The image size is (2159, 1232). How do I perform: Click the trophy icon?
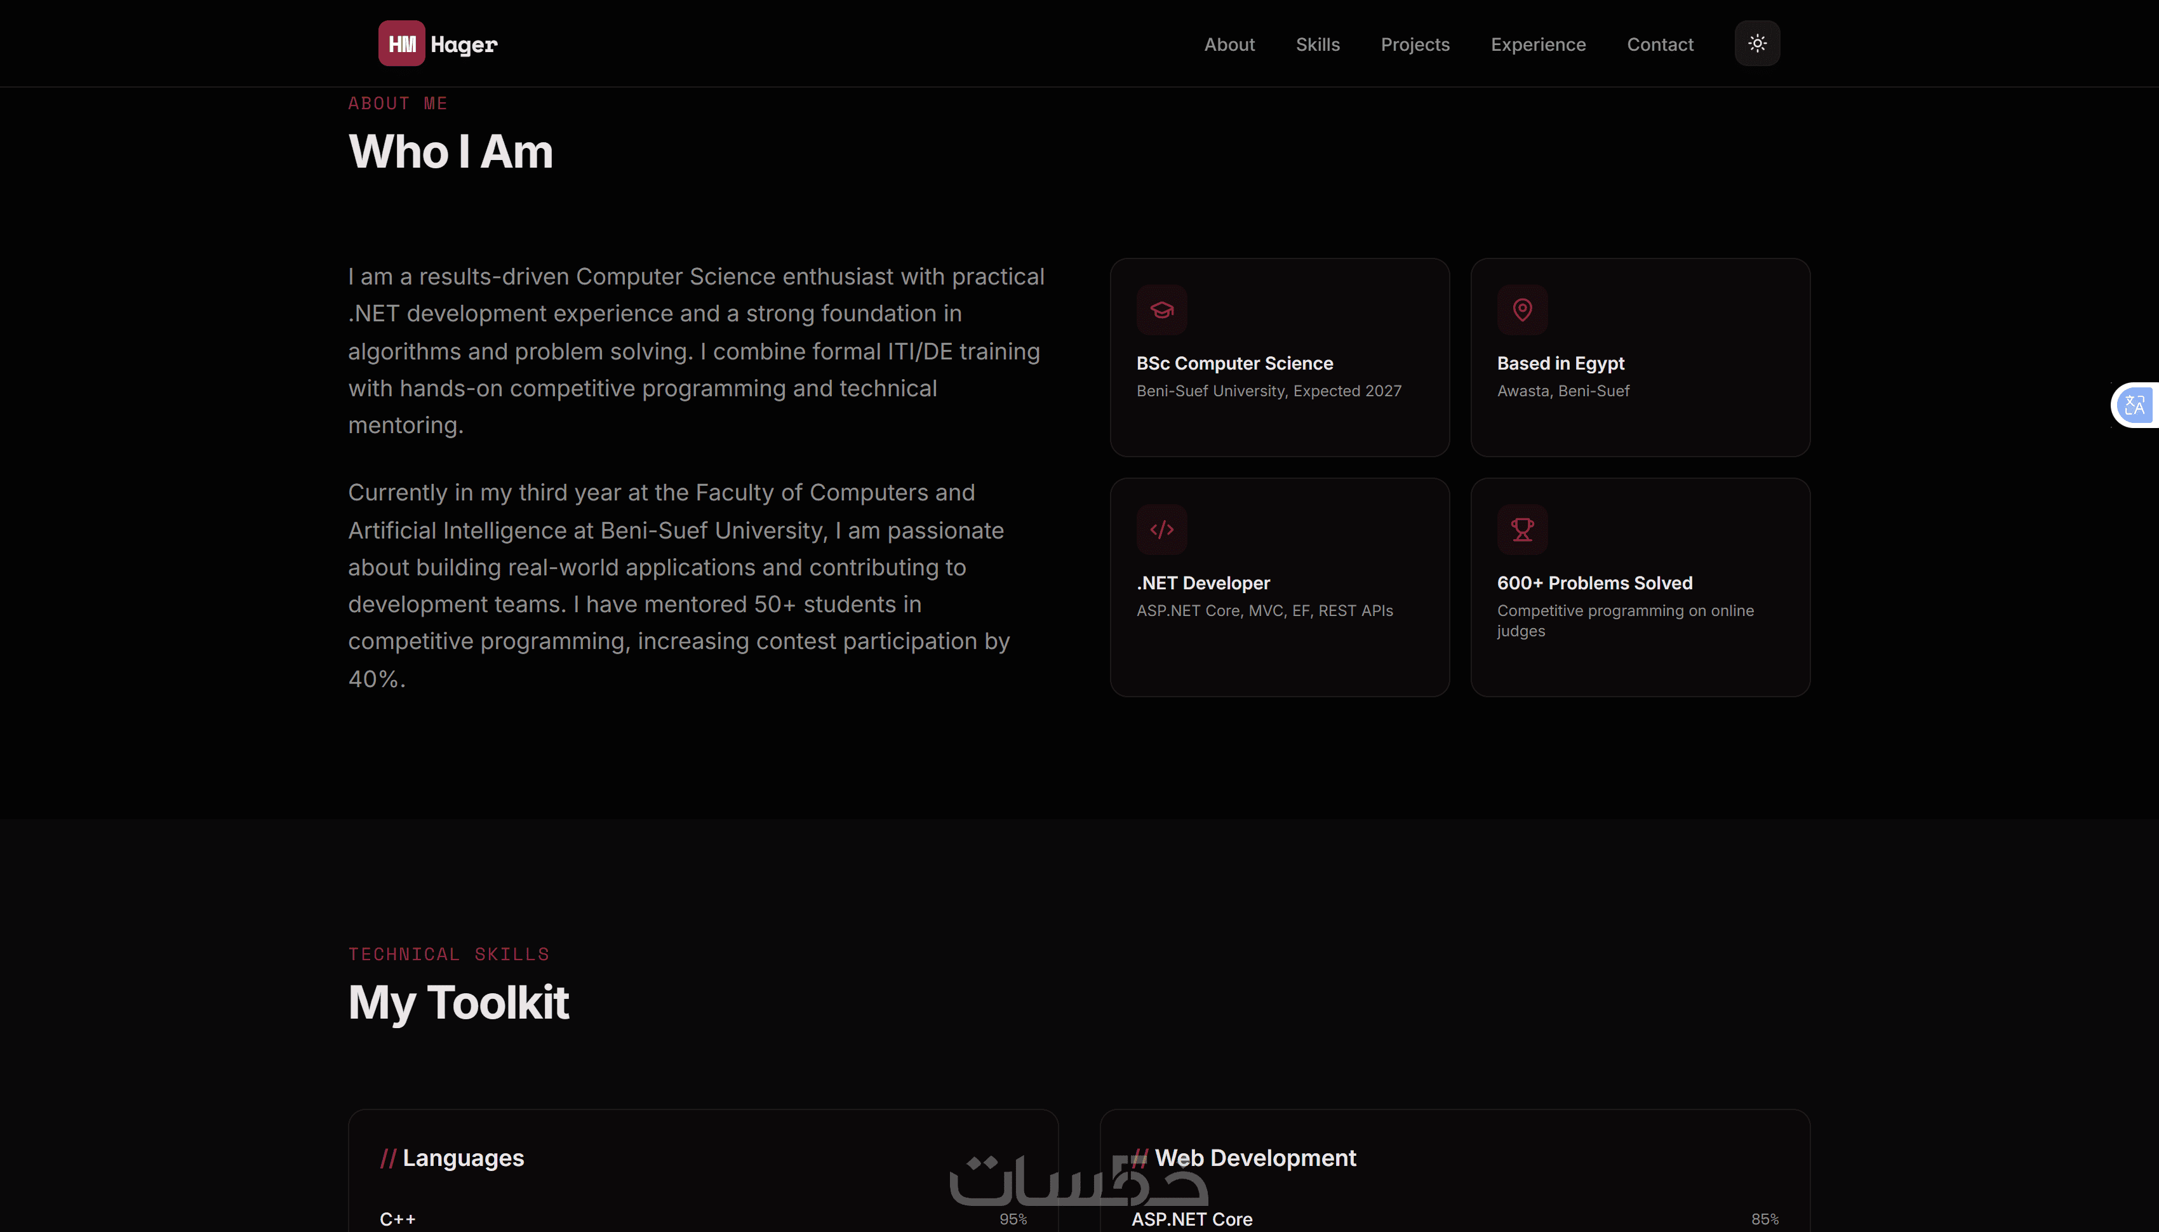click(x=1522, y=530)
